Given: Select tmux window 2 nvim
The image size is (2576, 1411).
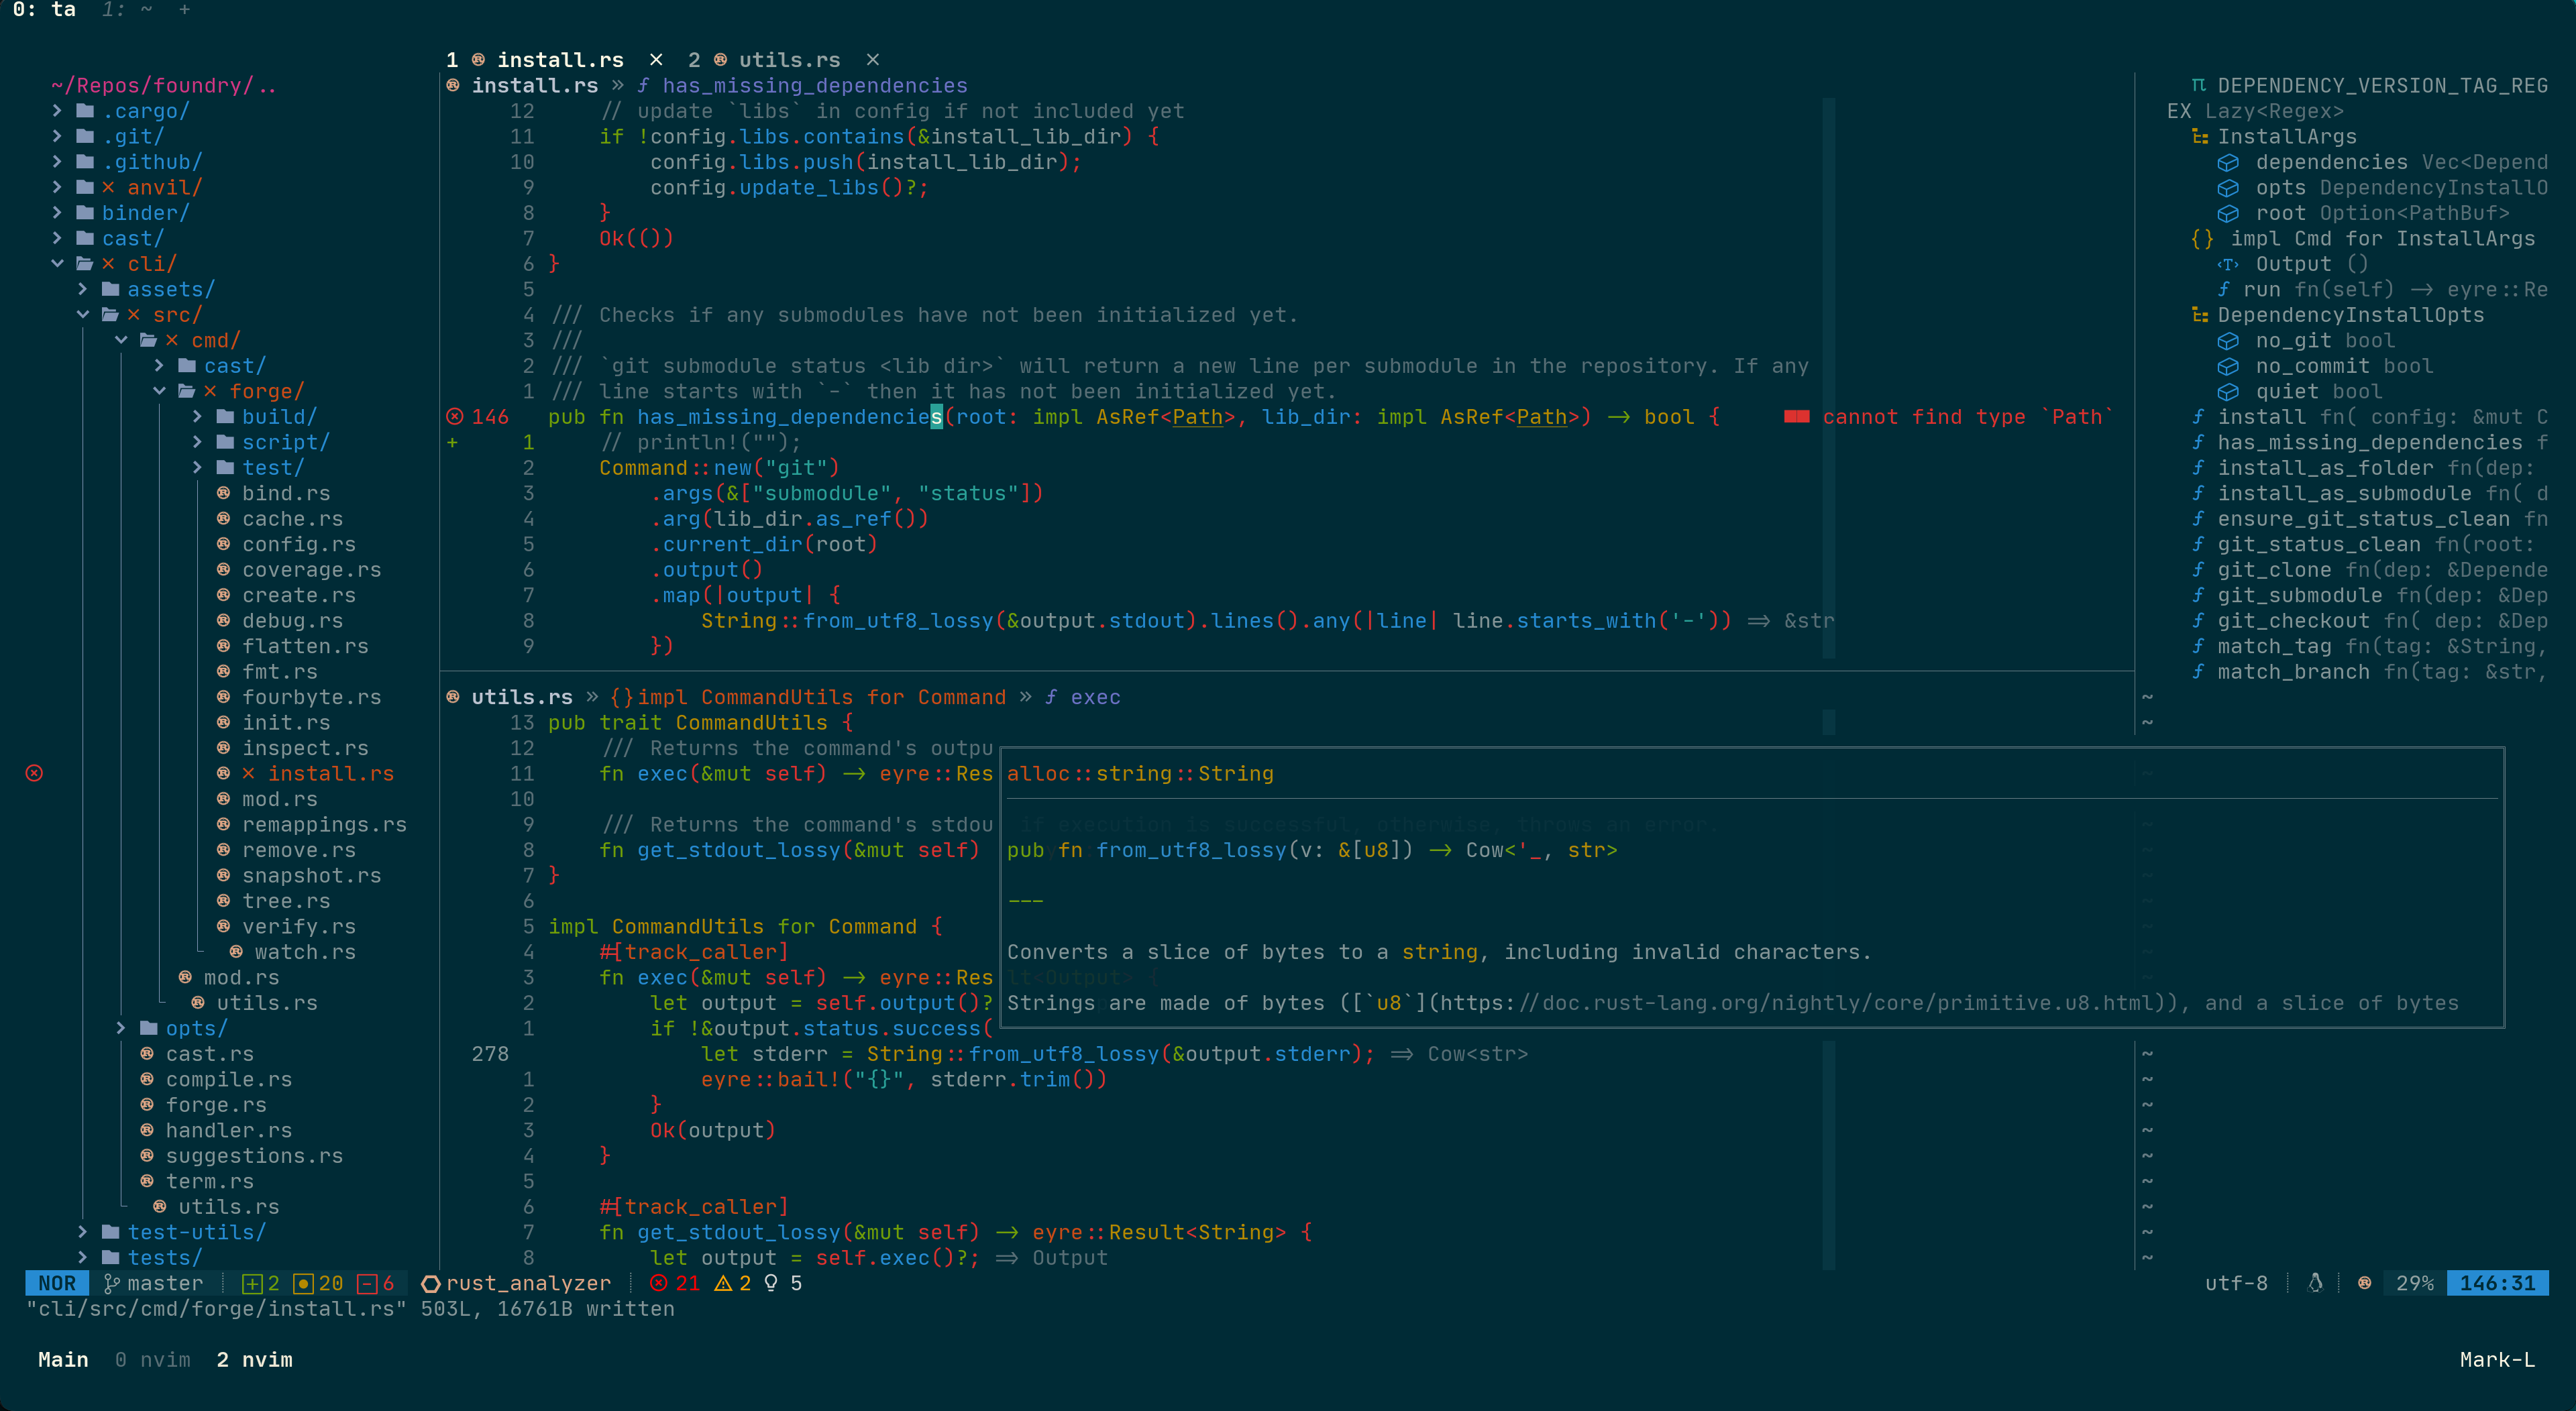Looking at the screenshot, I should tap(255, 1360).
